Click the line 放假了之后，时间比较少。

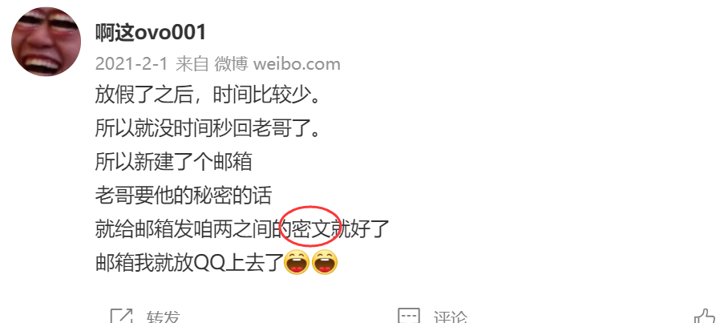click(208, 95)
